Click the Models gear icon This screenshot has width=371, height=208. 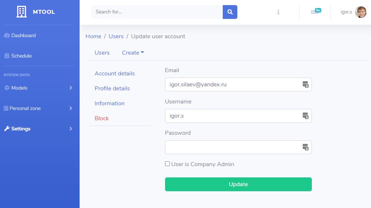click(7, 88)
